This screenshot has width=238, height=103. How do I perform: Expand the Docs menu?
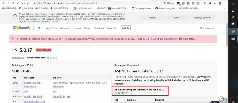tap(88, 28)
